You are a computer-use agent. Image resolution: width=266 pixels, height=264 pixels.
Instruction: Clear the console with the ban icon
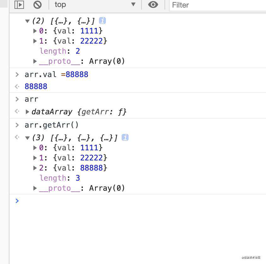pyautogui.click(x=37, y=5)
